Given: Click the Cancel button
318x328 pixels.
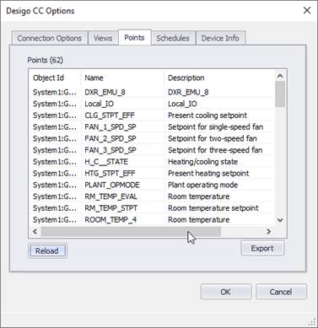Looking at the screenshot, I should [281, 292].
